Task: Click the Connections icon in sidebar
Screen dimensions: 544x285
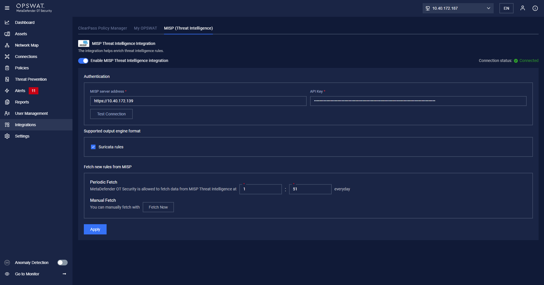Action: [x=7, y=57]
